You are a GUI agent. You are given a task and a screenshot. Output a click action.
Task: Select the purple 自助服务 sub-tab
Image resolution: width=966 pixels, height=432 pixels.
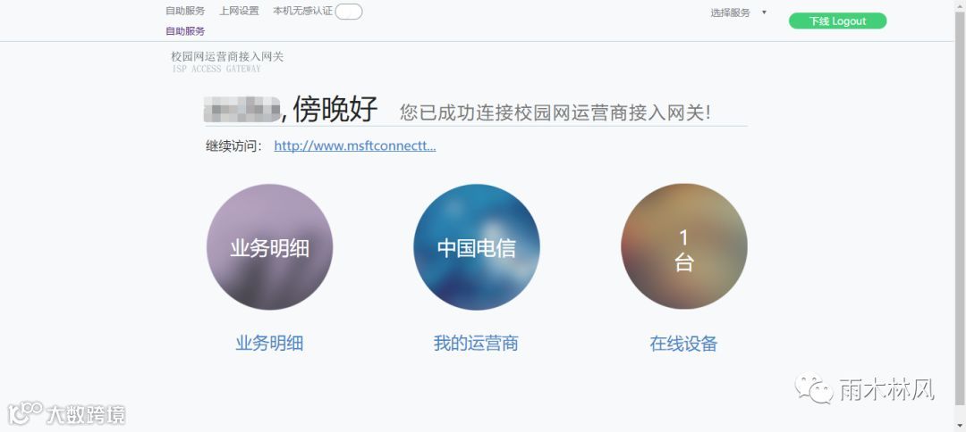(185, 31)
